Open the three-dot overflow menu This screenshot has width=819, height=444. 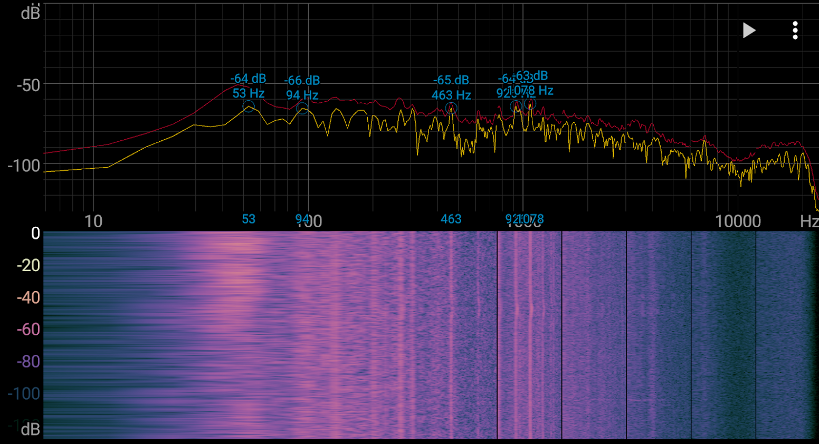click(795, 31)
